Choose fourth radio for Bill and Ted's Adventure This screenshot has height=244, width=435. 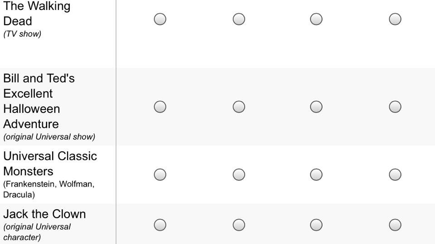click(395, 107)
